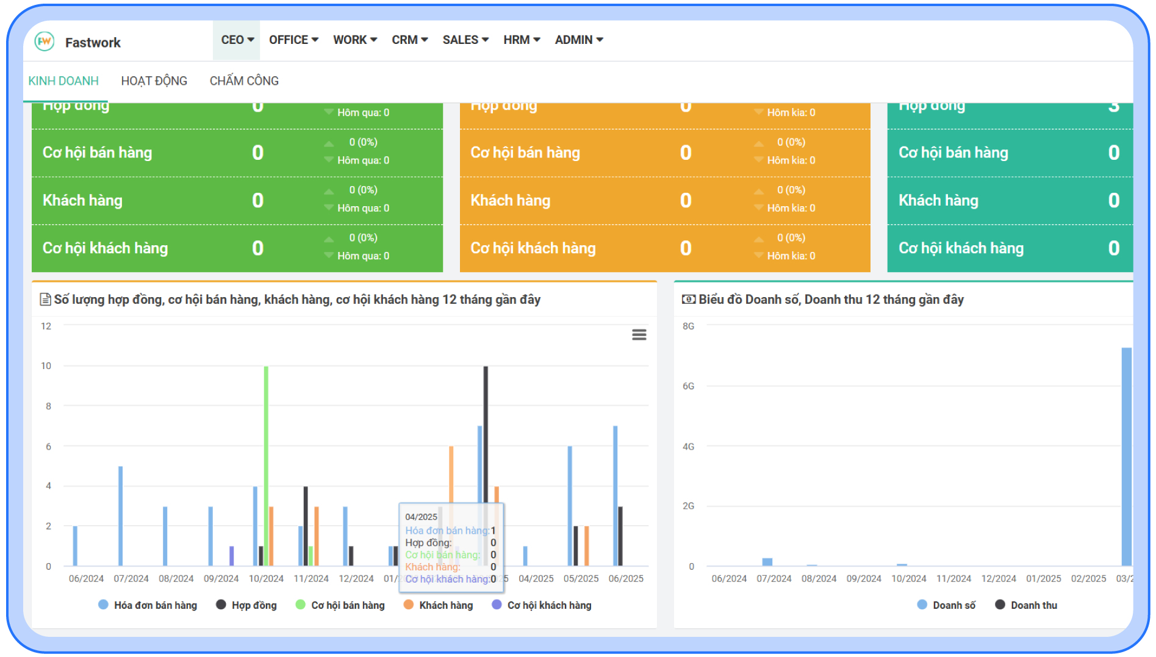
Task: Toggle the Doanh thu legend series
Action: click(1026, 605)
